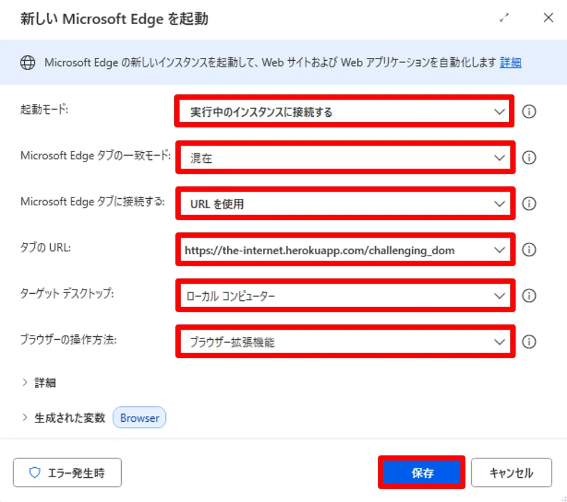The image size is (567, 502).
Task: Expand the 生成された変数 section
Action: tap(63, 418)
